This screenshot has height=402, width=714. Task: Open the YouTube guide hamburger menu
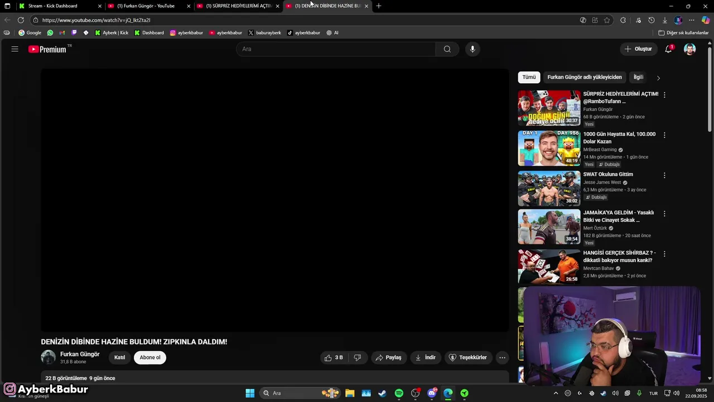pyautogui.click(x=15, y=49)
